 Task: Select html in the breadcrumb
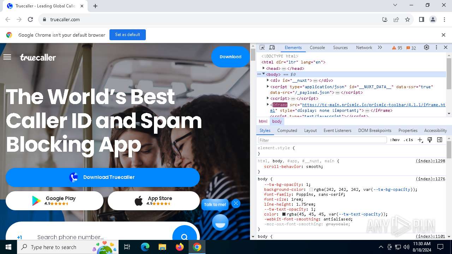click(263, 121)
